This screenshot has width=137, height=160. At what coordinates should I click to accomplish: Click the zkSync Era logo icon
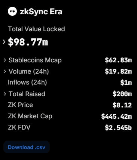[x=12, y=11]
